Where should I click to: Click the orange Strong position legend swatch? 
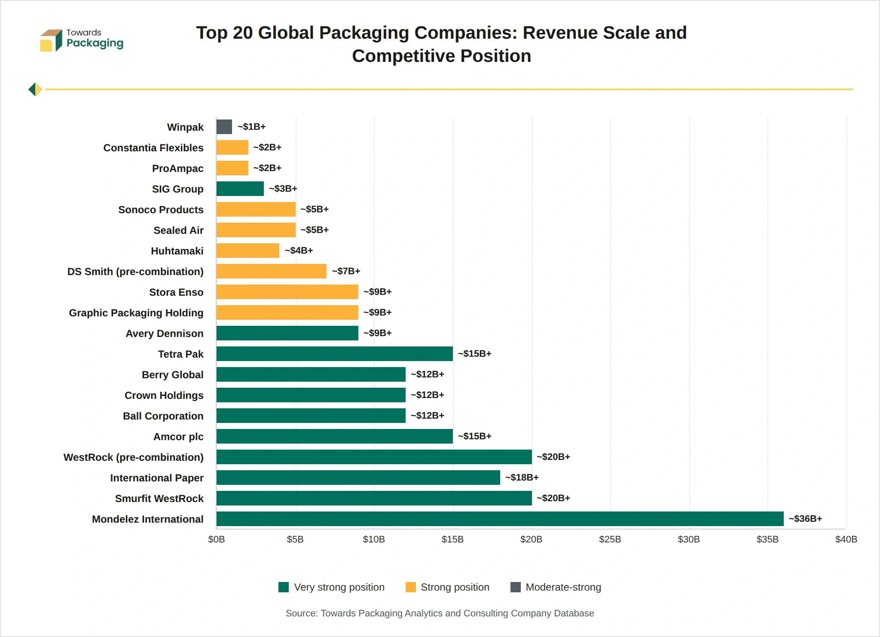pos(411,587)
